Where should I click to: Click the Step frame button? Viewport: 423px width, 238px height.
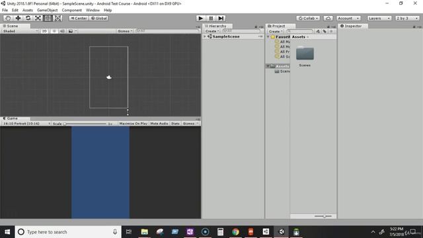click(x=221, y=18)
